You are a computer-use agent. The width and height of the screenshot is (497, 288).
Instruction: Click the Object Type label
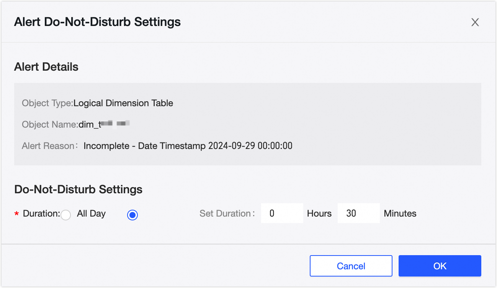click(47, 103)
